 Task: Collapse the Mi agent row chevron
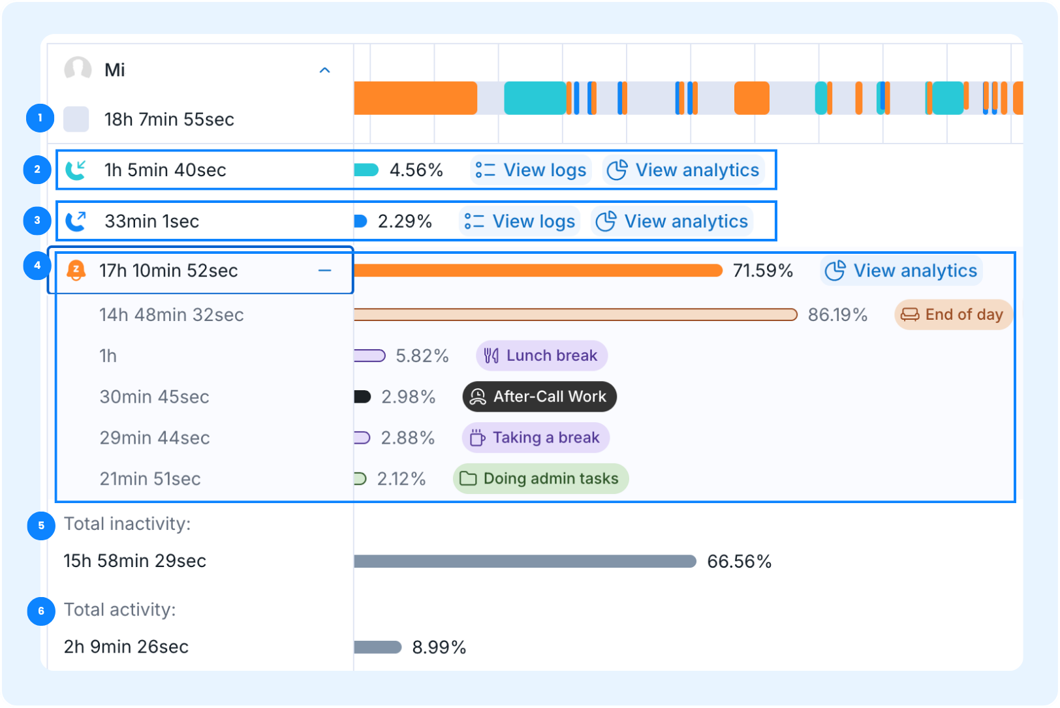(325, 70)
